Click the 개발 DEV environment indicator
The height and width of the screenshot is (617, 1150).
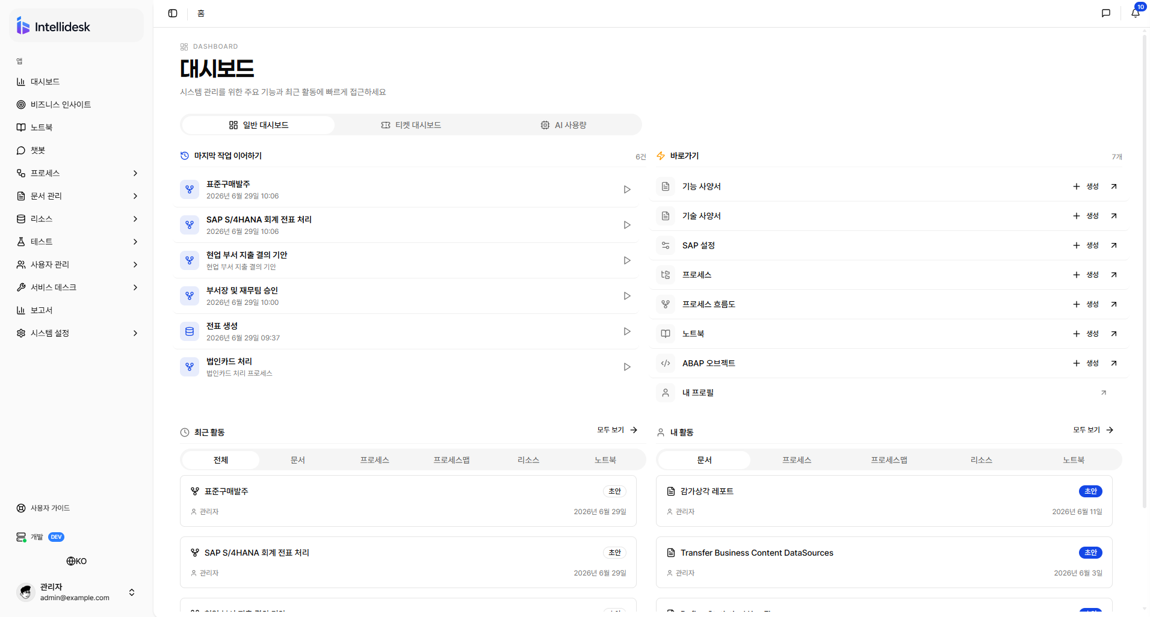[x=40, y=537]
